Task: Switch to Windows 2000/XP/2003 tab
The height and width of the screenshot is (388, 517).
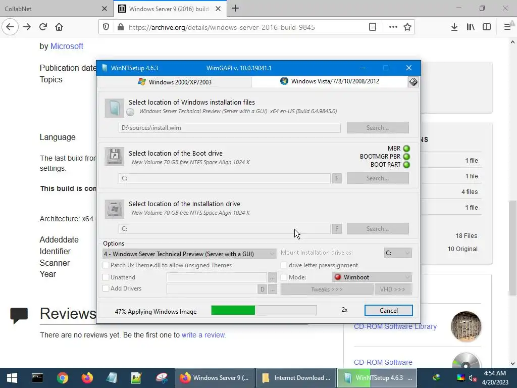Action: click(175, 82)
